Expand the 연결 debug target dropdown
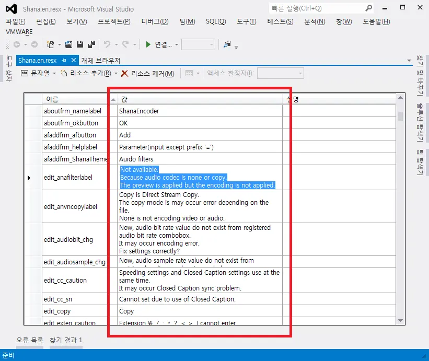The image size is (429, 361). point(177,44)
